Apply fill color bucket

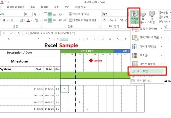tap(22, 20)
